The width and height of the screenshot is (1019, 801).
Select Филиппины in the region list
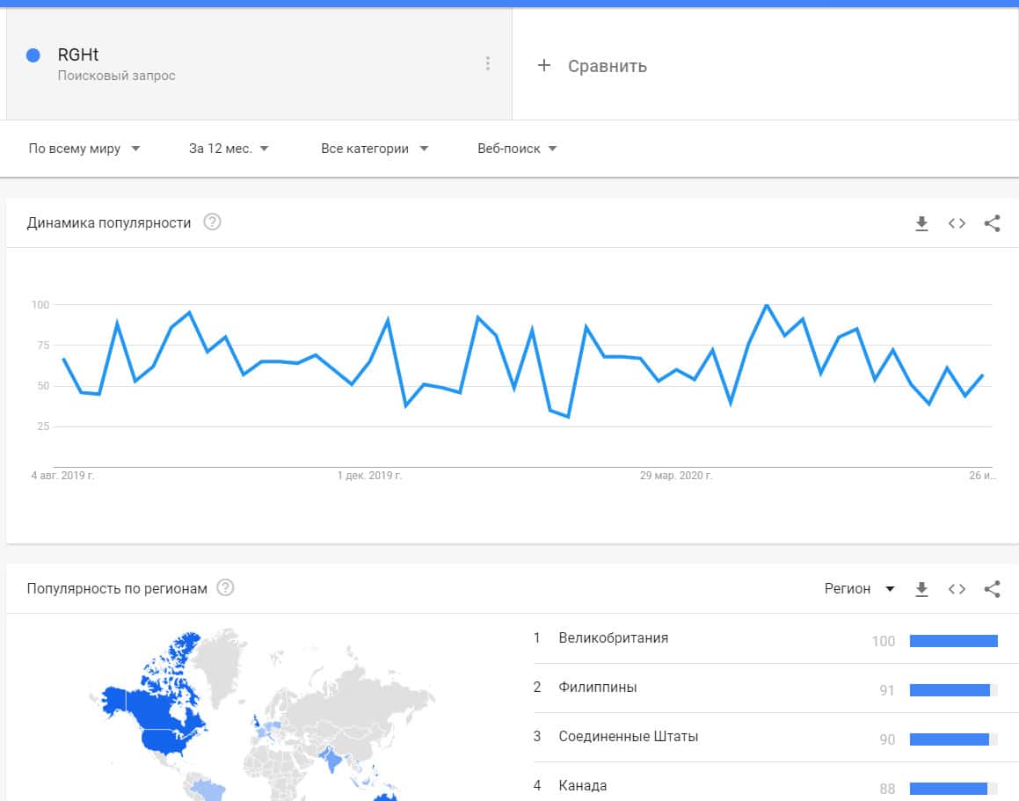(x=597, y=688)
